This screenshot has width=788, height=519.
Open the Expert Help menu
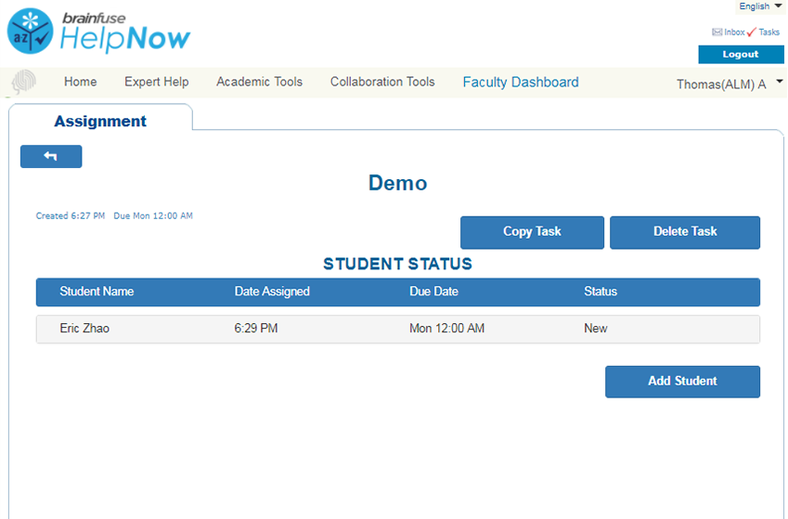[156, 82]
